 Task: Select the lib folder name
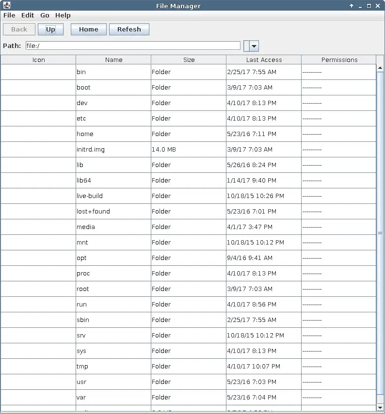(80, 165)
